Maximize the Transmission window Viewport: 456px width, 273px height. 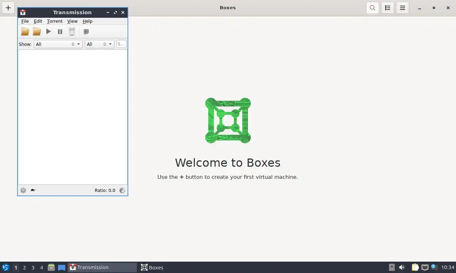pyautogui.click(x=115, y=12)
